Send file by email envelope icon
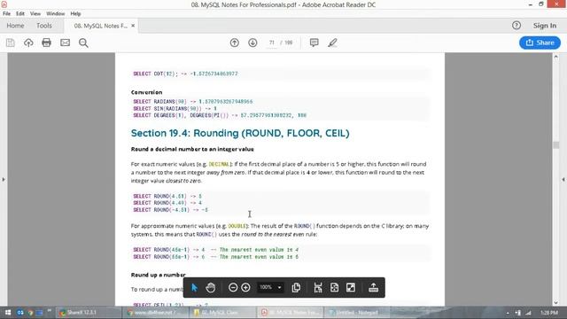 pyautogui.click(x=65, y=43)
